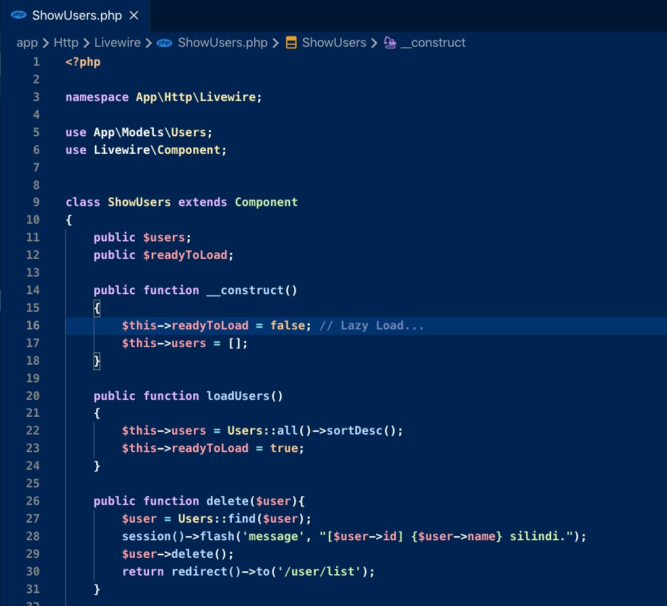667x606 pixels.
Task: Open the ShowUsers class breadcrumb
Action: (334, 43)
